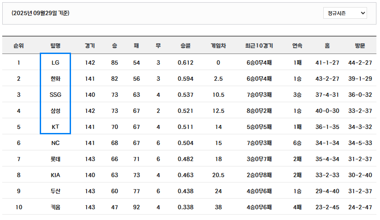Click 키움's games behind 38

tap(218, 208)
